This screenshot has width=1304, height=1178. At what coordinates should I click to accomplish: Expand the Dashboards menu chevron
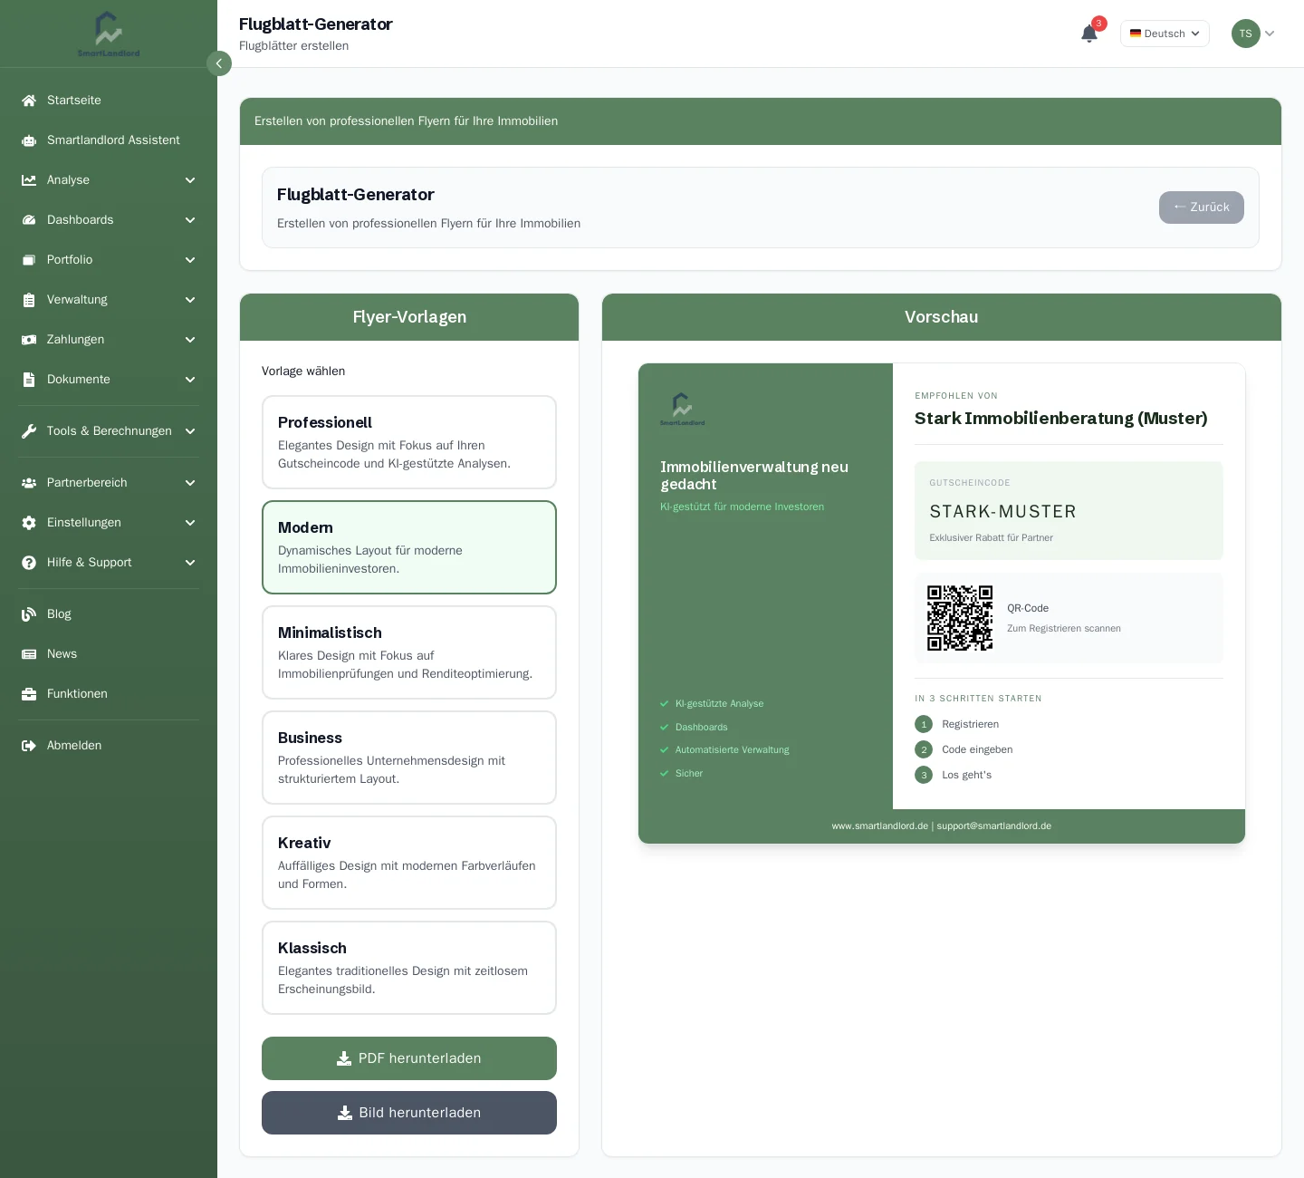click(x=190, y=220)
